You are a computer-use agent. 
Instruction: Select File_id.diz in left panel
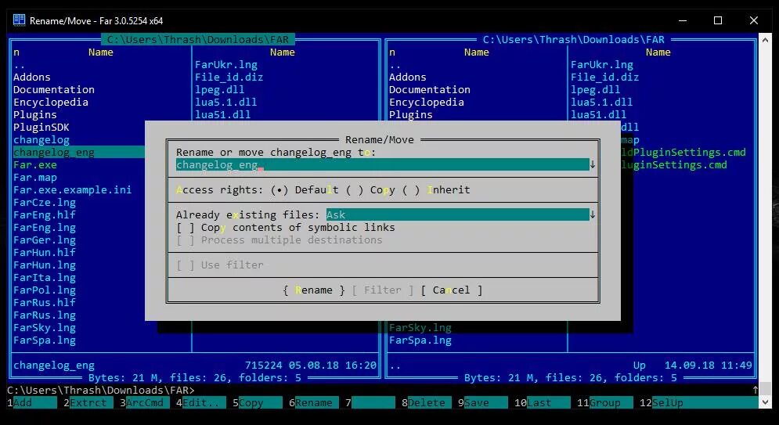[229, 77]
